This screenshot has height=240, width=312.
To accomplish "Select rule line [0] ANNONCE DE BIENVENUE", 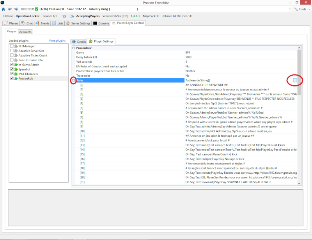I will (186, 85).
